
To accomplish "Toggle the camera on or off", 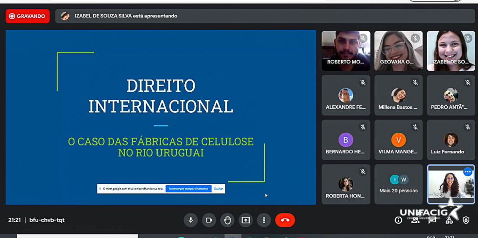I will point(209,220).
